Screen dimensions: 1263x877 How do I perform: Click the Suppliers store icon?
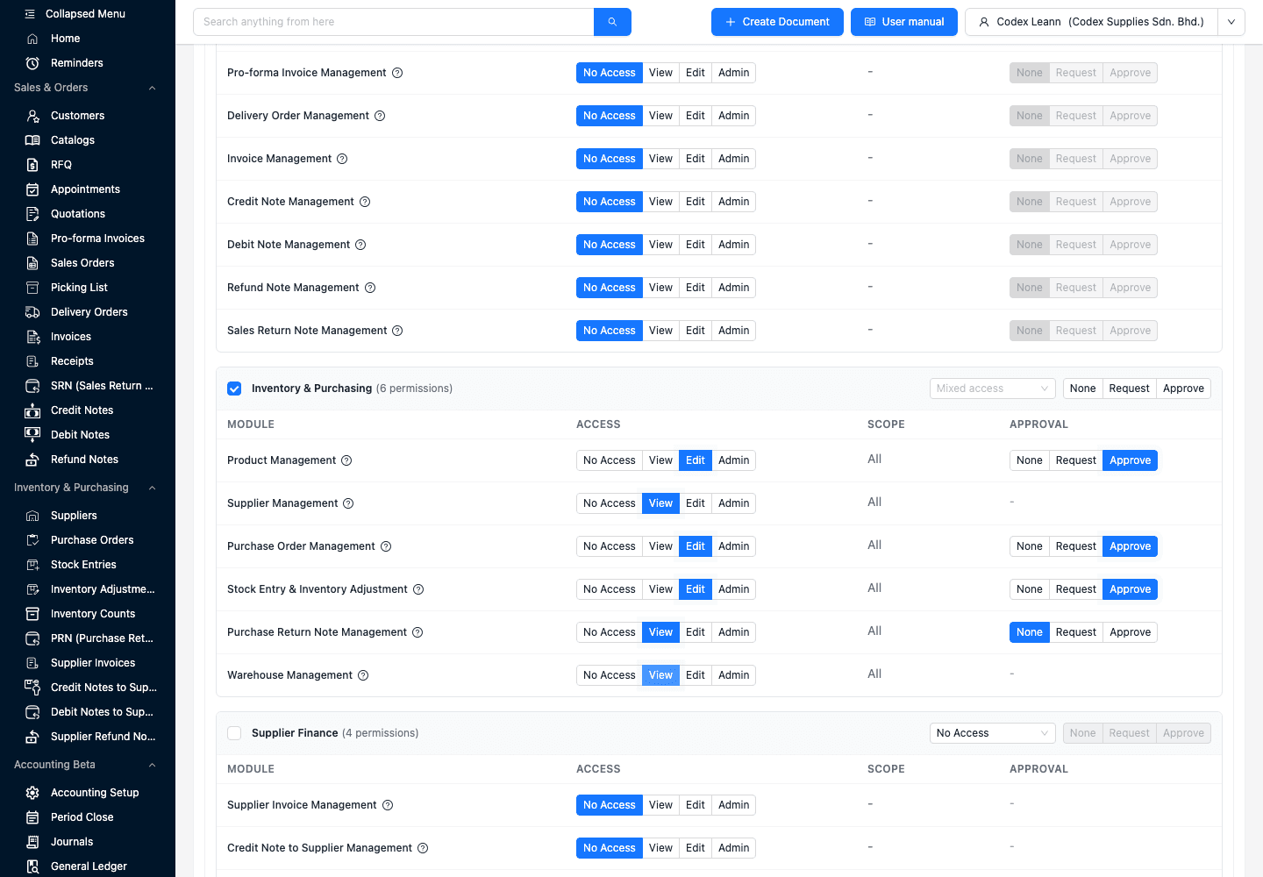pyautogui.click(x=32, y=516)
